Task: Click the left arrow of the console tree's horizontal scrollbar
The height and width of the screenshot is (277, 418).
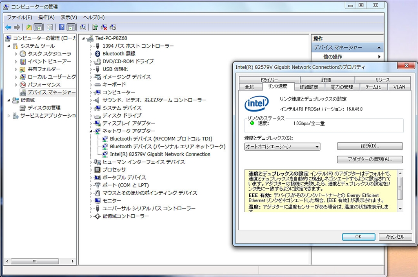Action: (7, 261)
